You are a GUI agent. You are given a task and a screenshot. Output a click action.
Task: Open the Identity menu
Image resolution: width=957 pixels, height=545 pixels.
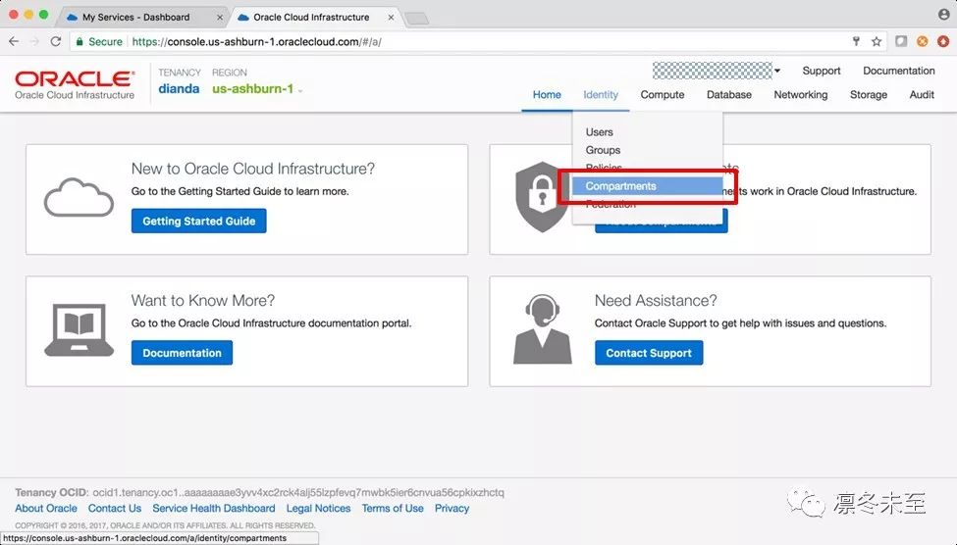click(x=601, y=94)
